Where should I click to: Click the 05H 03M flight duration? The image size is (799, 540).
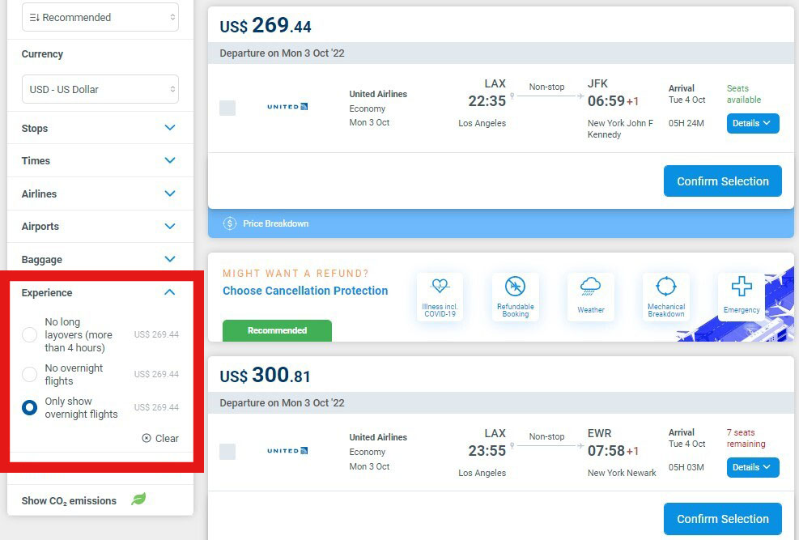tap(686, 467)
